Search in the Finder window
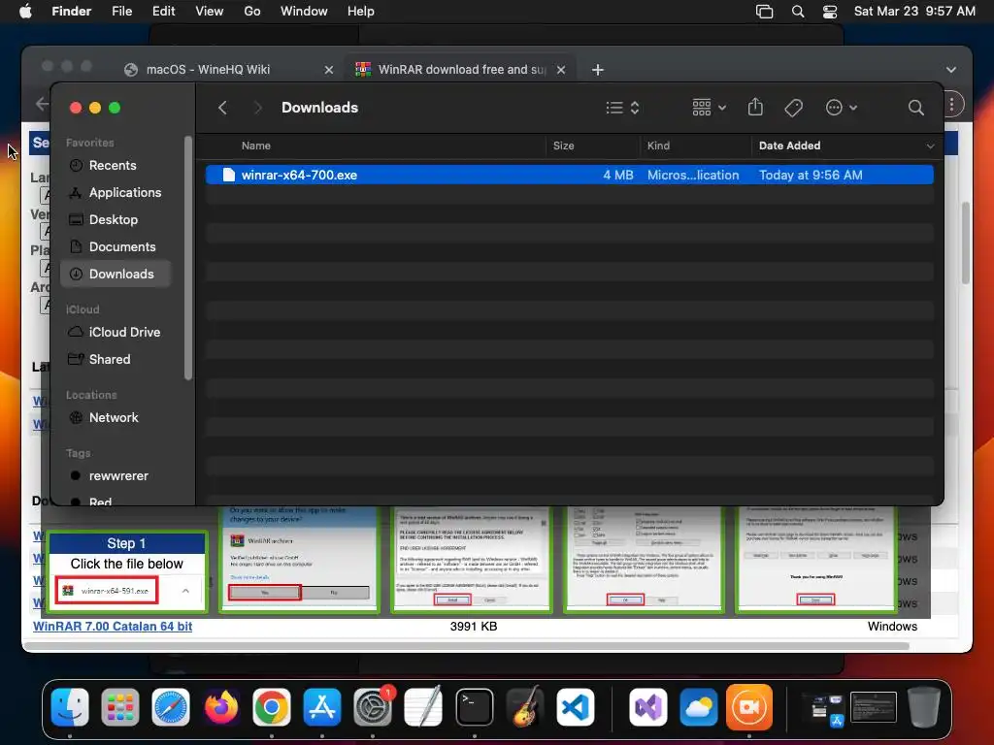The width and height of the screenshot is (994, 745). (915, 108)
